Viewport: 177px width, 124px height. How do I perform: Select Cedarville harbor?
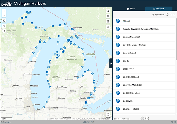[x=144, y=101]
